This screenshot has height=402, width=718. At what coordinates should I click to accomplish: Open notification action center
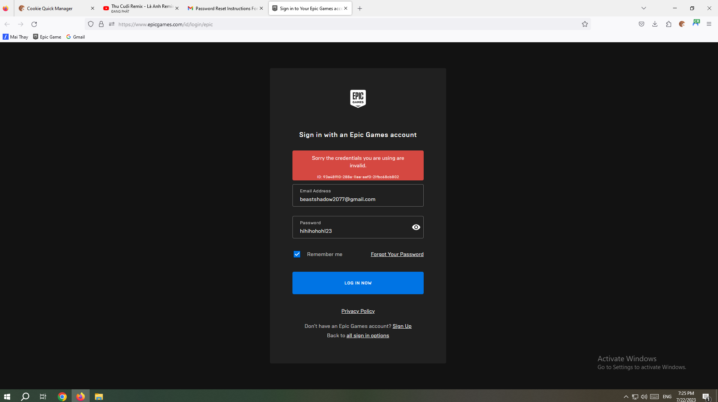(x=706, y=397)
